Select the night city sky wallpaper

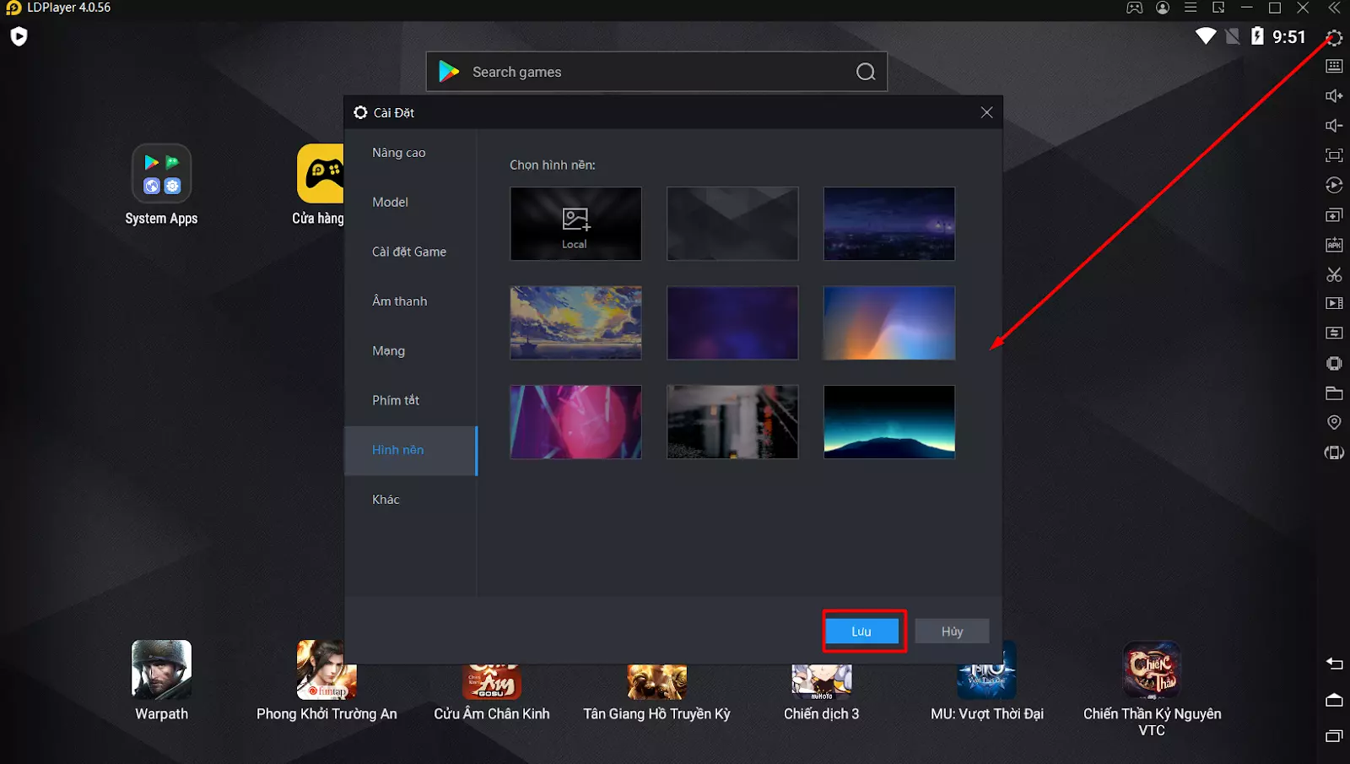click(x=889, y=224)
